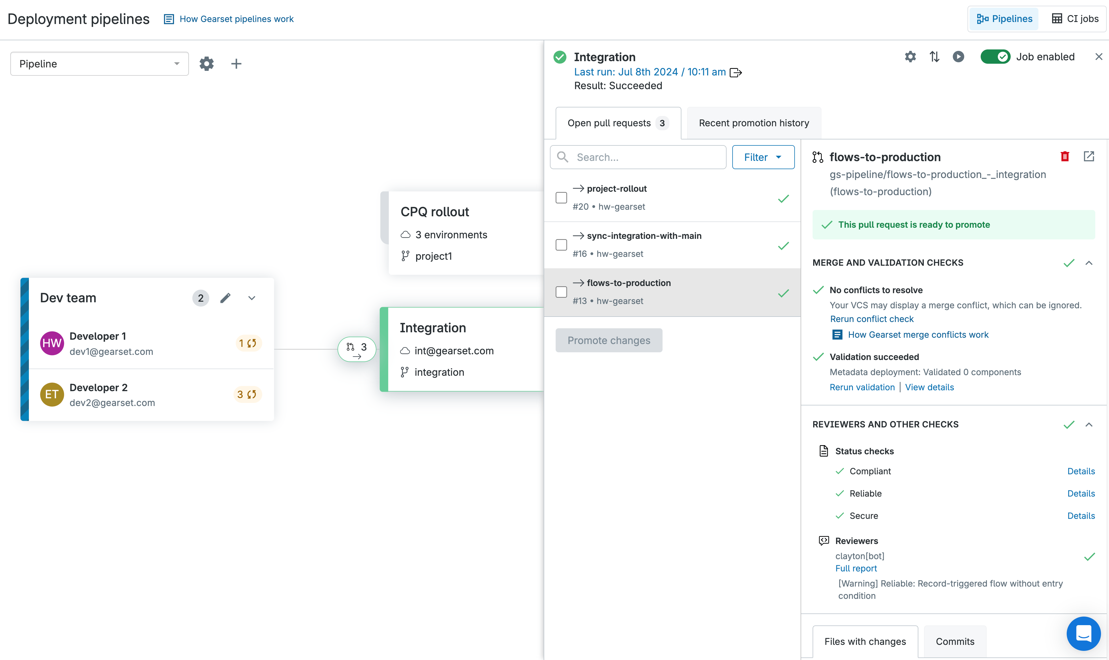Check the project-rollout pull request checkbox

[x=561, y=198]
